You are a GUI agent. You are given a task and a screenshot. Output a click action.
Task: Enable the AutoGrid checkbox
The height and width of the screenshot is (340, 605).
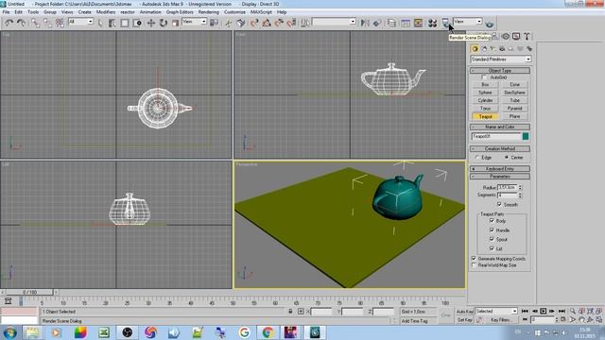(484, 77)
